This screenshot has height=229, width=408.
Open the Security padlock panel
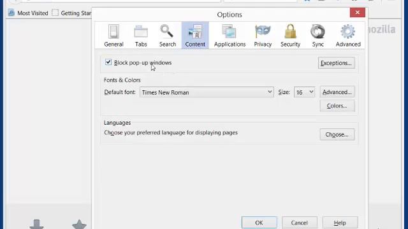291,36
